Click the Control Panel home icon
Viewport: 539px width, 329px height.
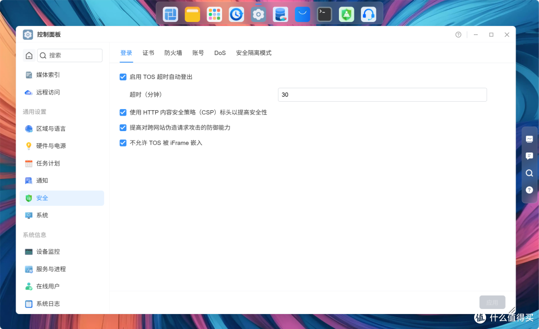click(29, 55)
